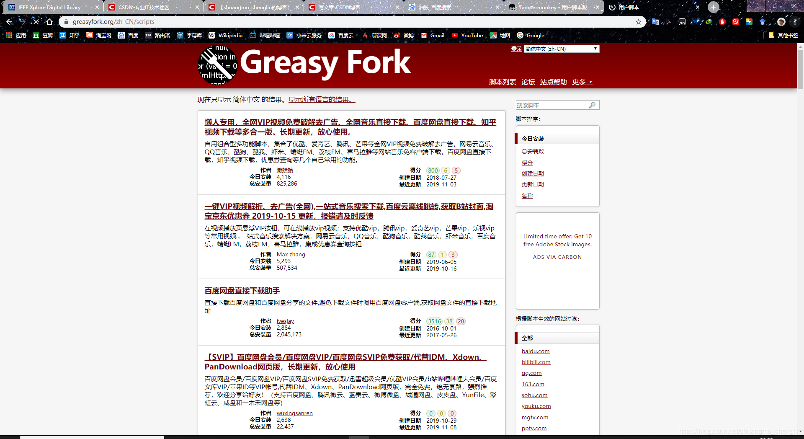804x439 pixels.
Task: Filter scripts by 163.com
Action: point(533,385)
